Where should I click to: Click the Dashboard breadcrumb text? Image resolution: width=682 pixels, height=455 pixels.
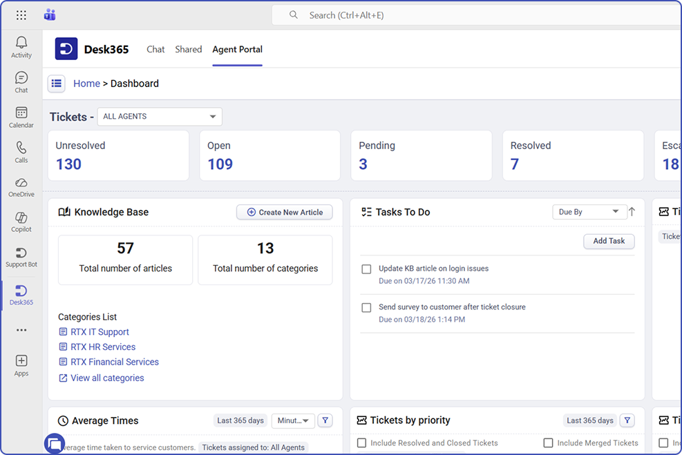pos(135,84)
